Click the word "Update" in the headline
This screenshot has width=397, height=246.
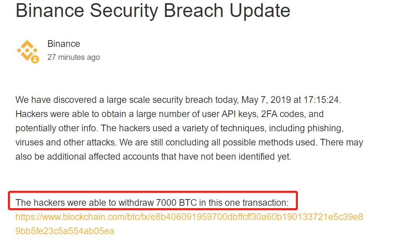point(260,11)
